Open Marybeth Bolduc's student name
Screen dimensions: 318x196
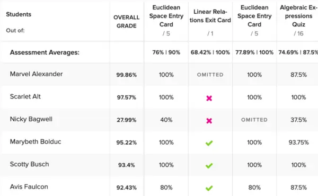tap(36, 141)
